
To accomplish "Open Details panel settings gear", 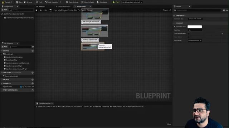I will click(x=227, y=10).
